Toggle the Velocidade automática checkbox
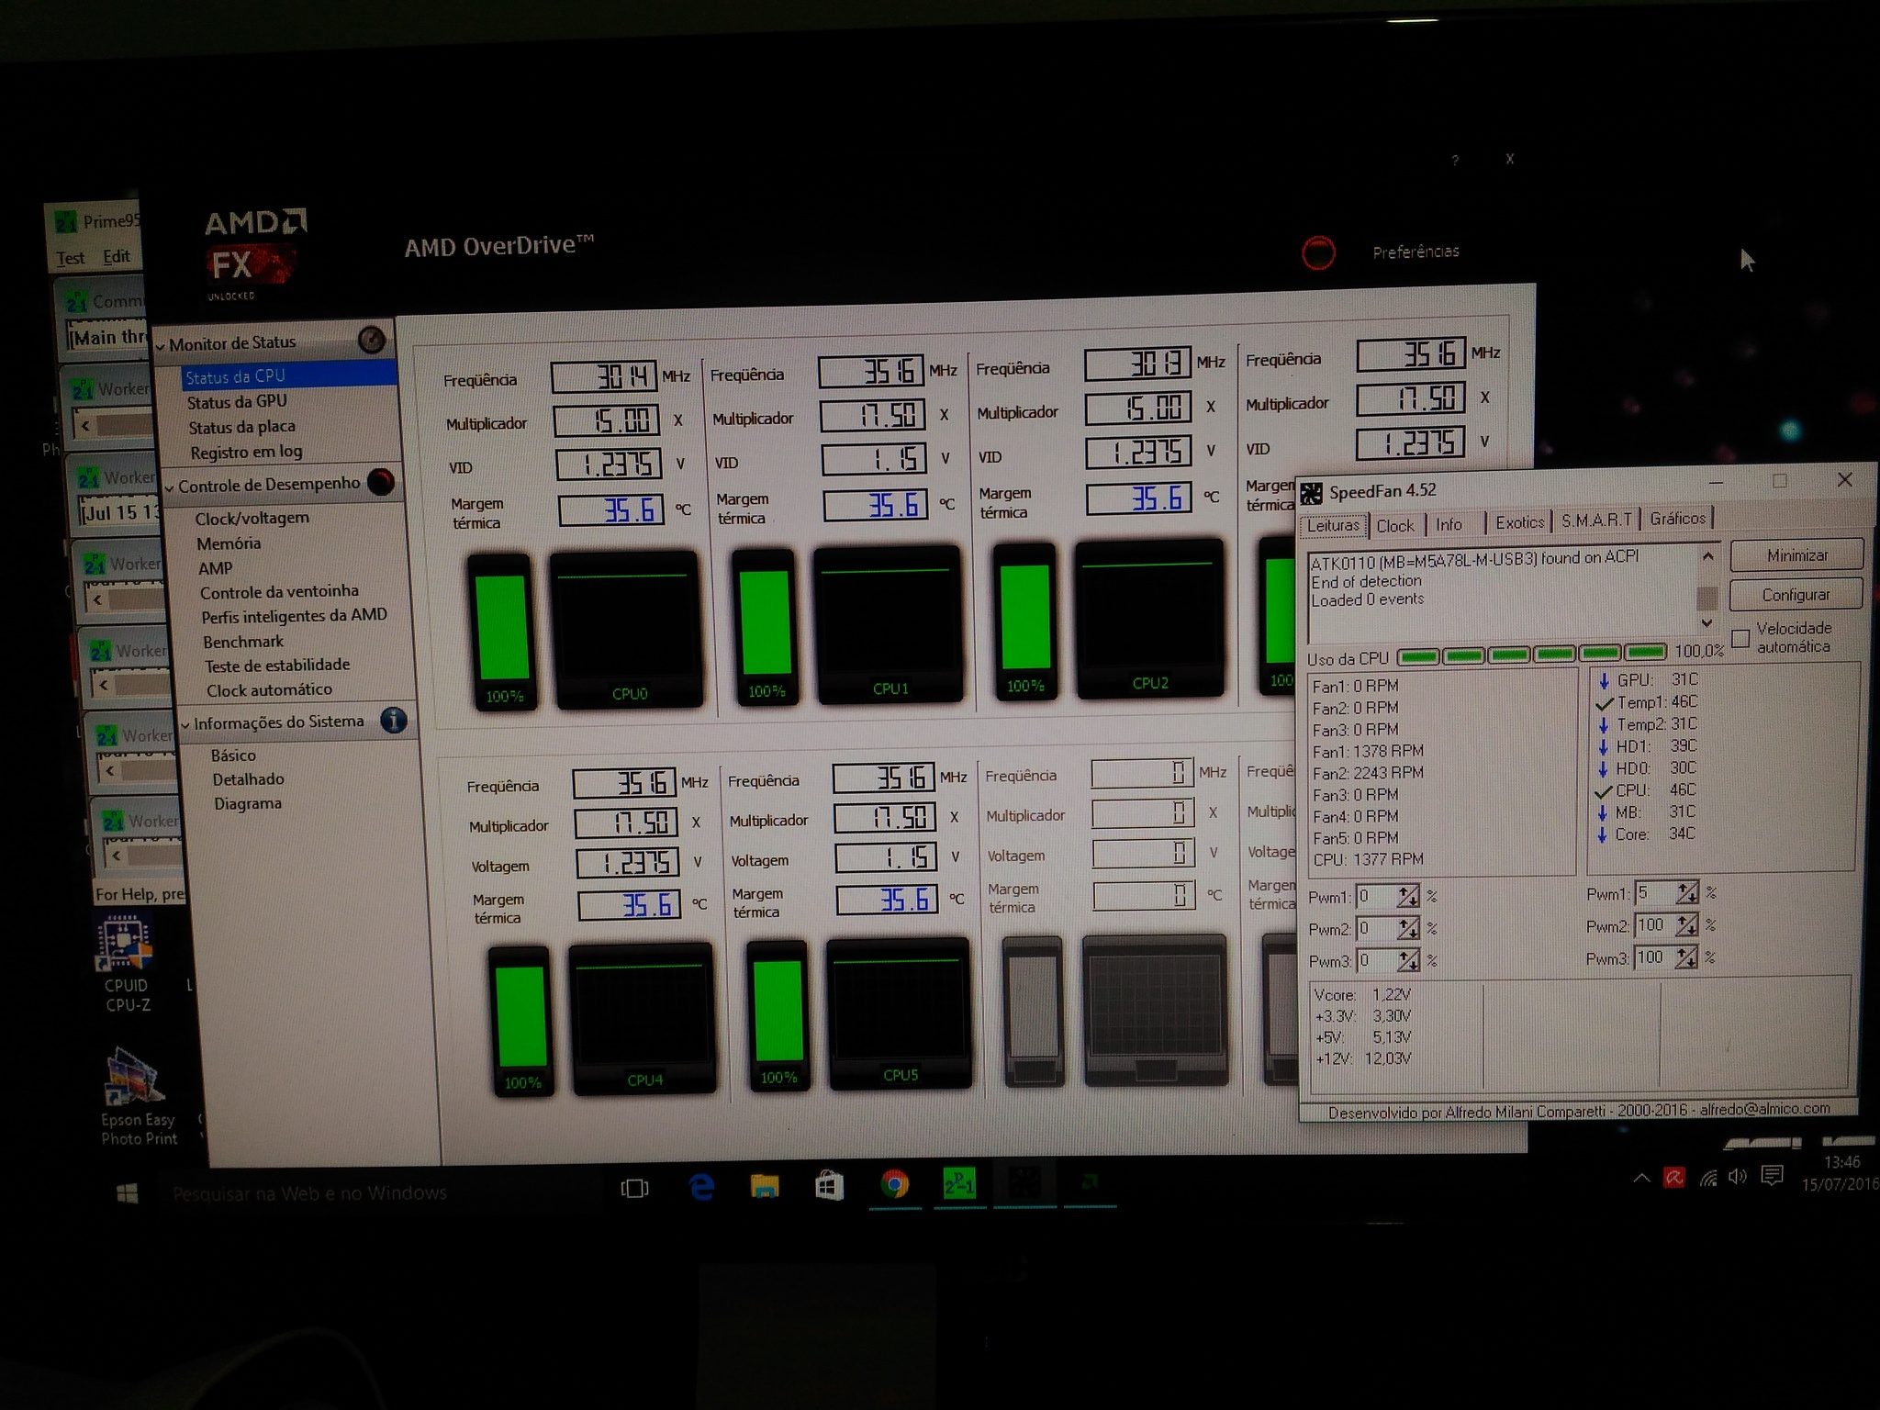Screen dimensions: 1880x1410 pos(1740,638)
